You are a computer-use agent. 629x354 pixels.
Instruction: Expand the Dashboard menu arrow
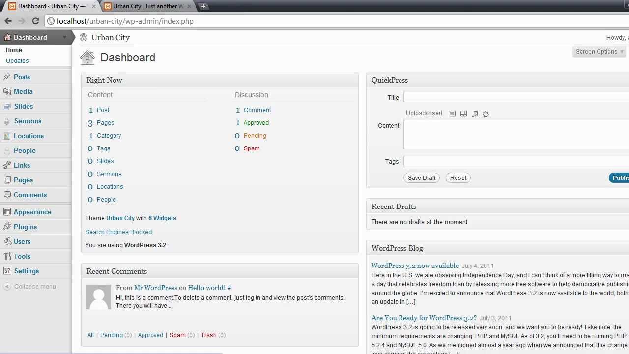[x=64, y=37]
